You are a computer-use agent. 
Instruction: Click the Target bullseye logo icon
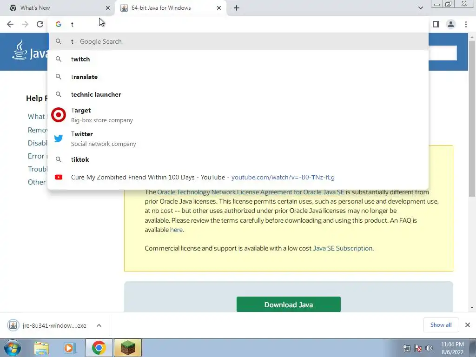[59, 115]
